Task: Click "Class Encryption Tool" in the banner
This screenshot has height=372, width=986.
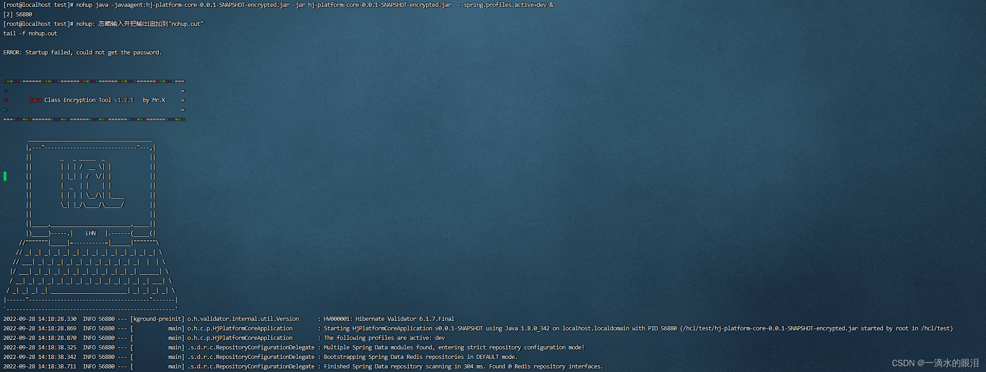Action: coord(78,100)
